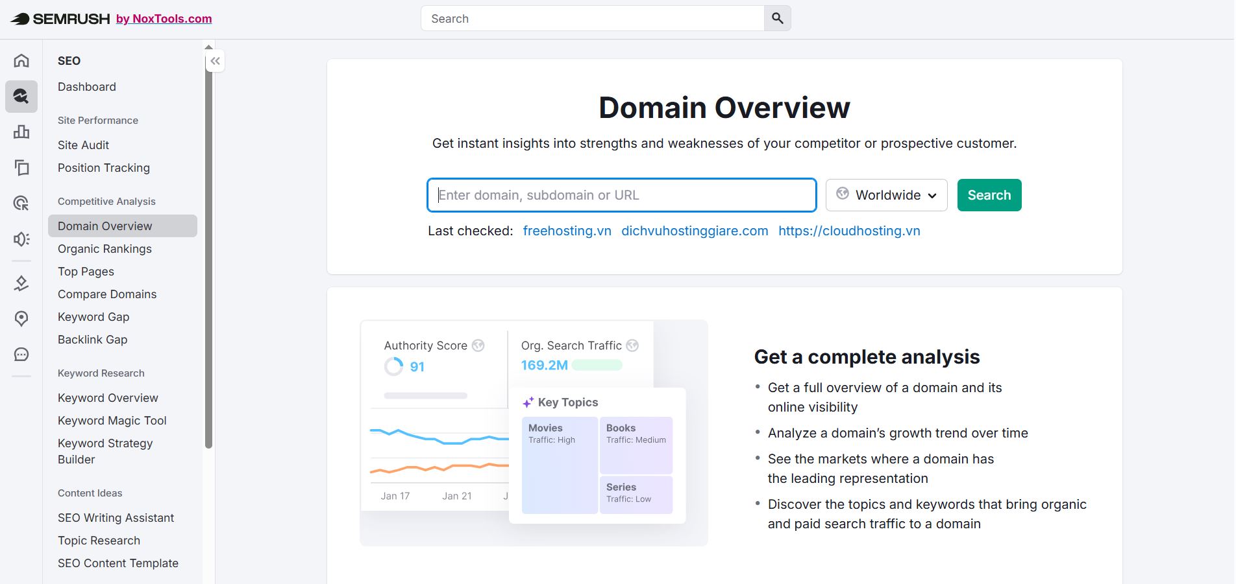
Task: Select Backlink Gap in the sidebar
Action: coord(92,339)
